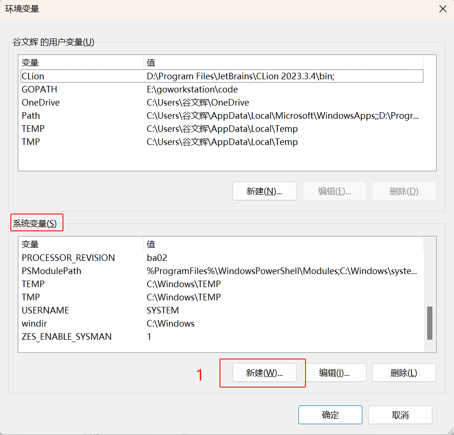Click the WindowsPowerShell\Modules value cell
The width and height of the screenshot is (454, 435).
tap(282, 271)
